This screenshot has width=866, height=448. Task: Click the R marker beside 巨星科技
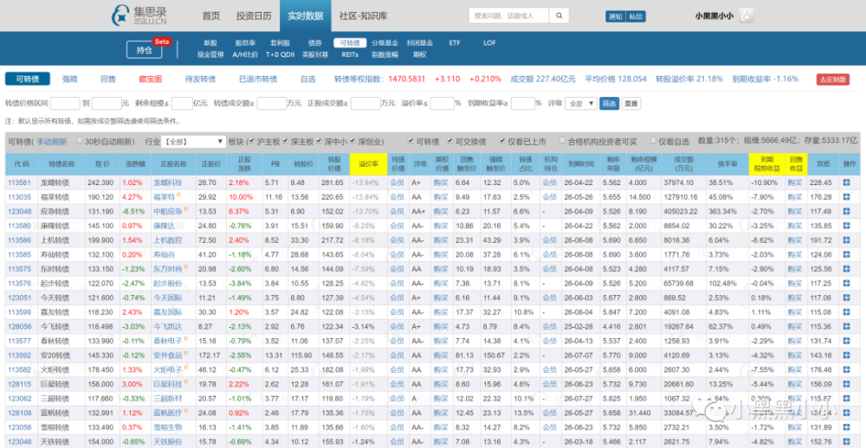coord(186,382)
